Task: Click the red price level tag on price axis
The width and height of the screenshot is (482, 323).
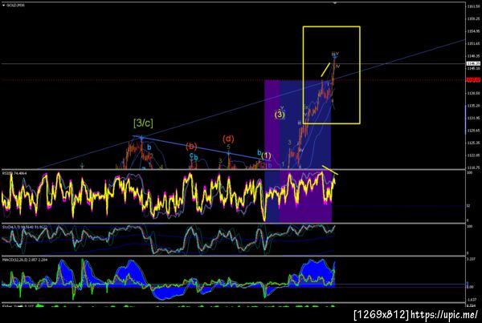Action: [473, 80]
